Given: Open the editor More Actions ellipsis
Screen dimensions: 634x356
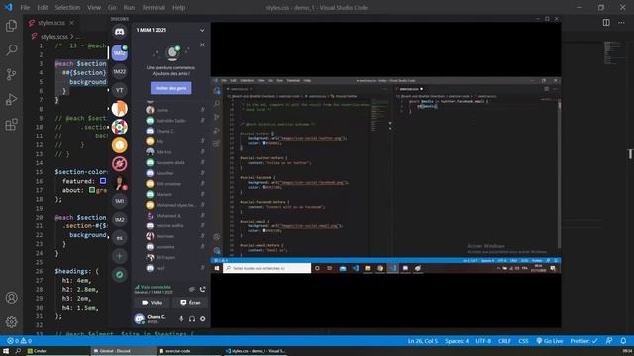Looking at the screenshot, I should tap(621, 23).
